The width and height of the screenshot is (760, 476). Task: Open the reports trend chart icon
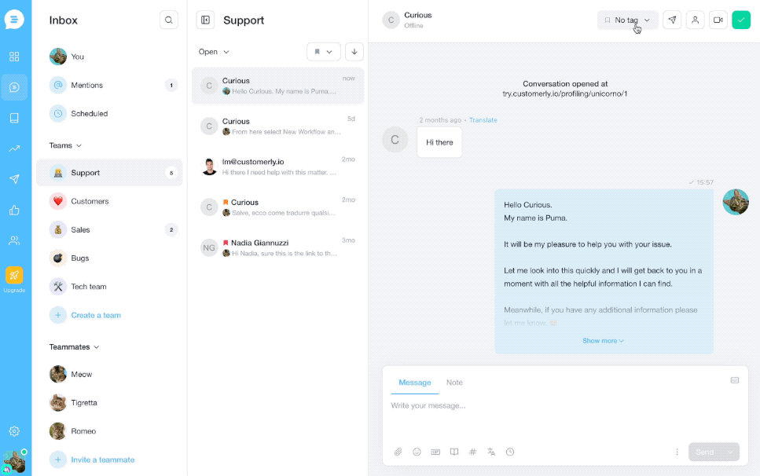click(14, 148)
